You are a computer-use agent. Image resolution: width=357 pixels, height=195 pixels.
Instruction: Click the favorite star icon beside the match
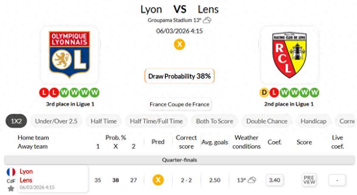[11, 188]
